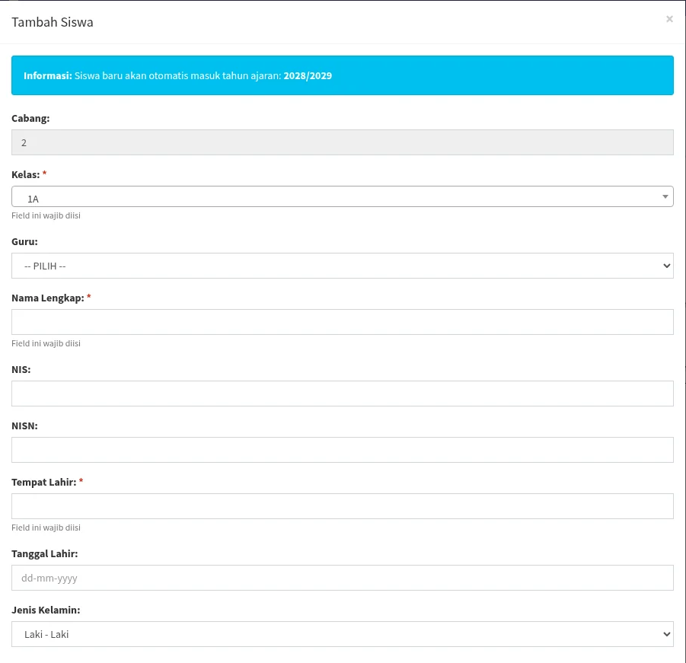The width and height of the screenshot is (686, 663).
Task: Click the 'Kelas:' label
Action: click(x=26, y=174)
